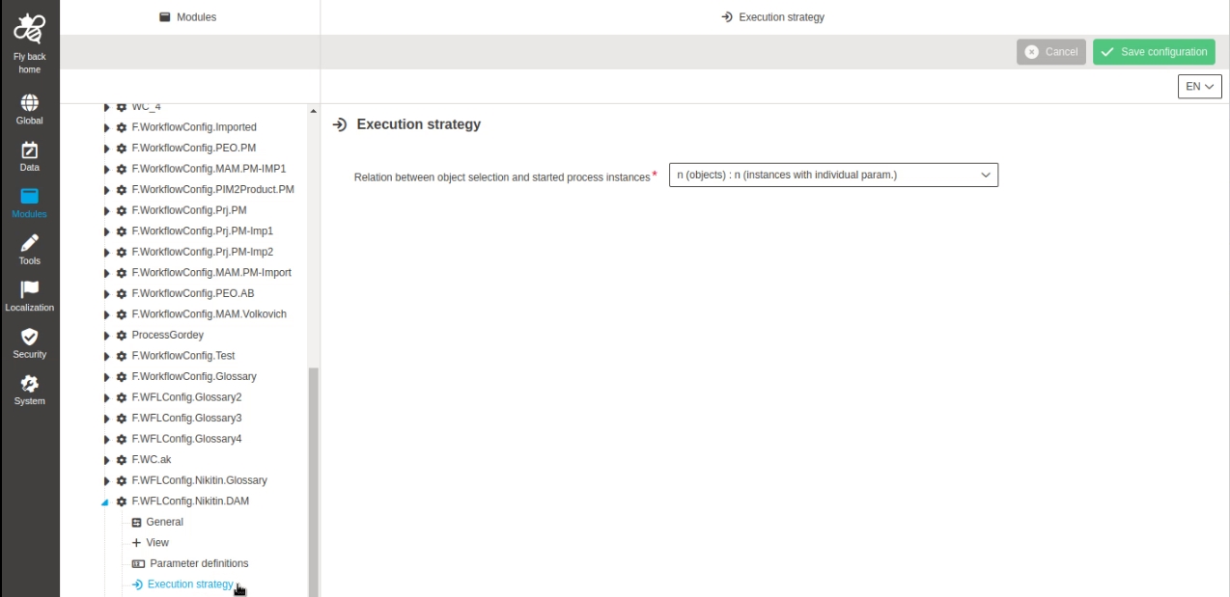
Task: Click the Execution strategy header tab
Action: (773, 17)
